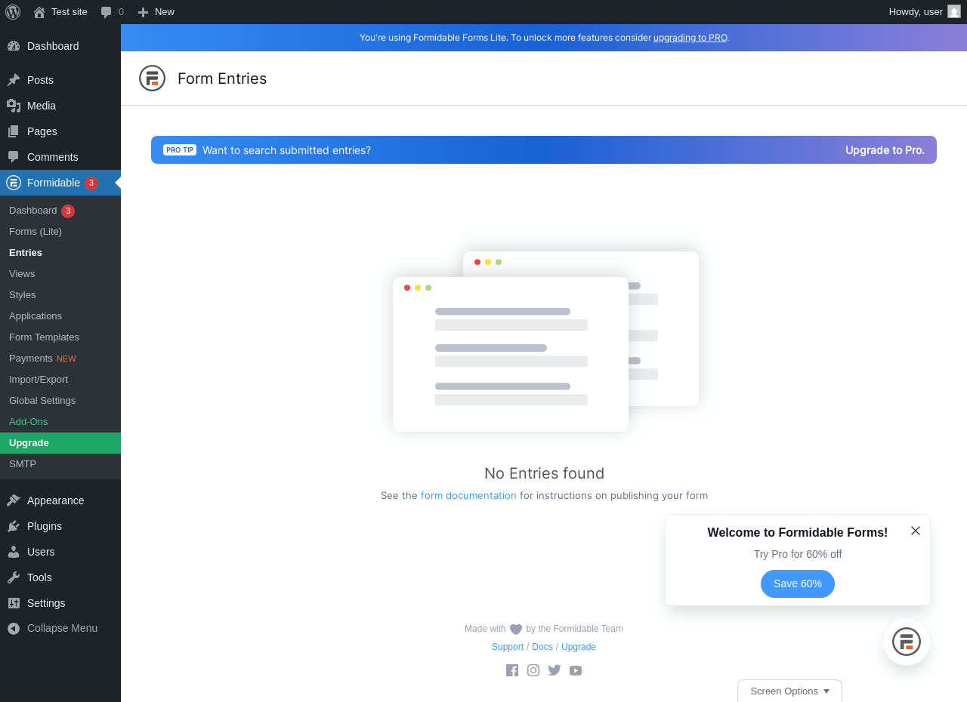Open the floating Formidable help button
967x702 pixels.
pos(907,642)
